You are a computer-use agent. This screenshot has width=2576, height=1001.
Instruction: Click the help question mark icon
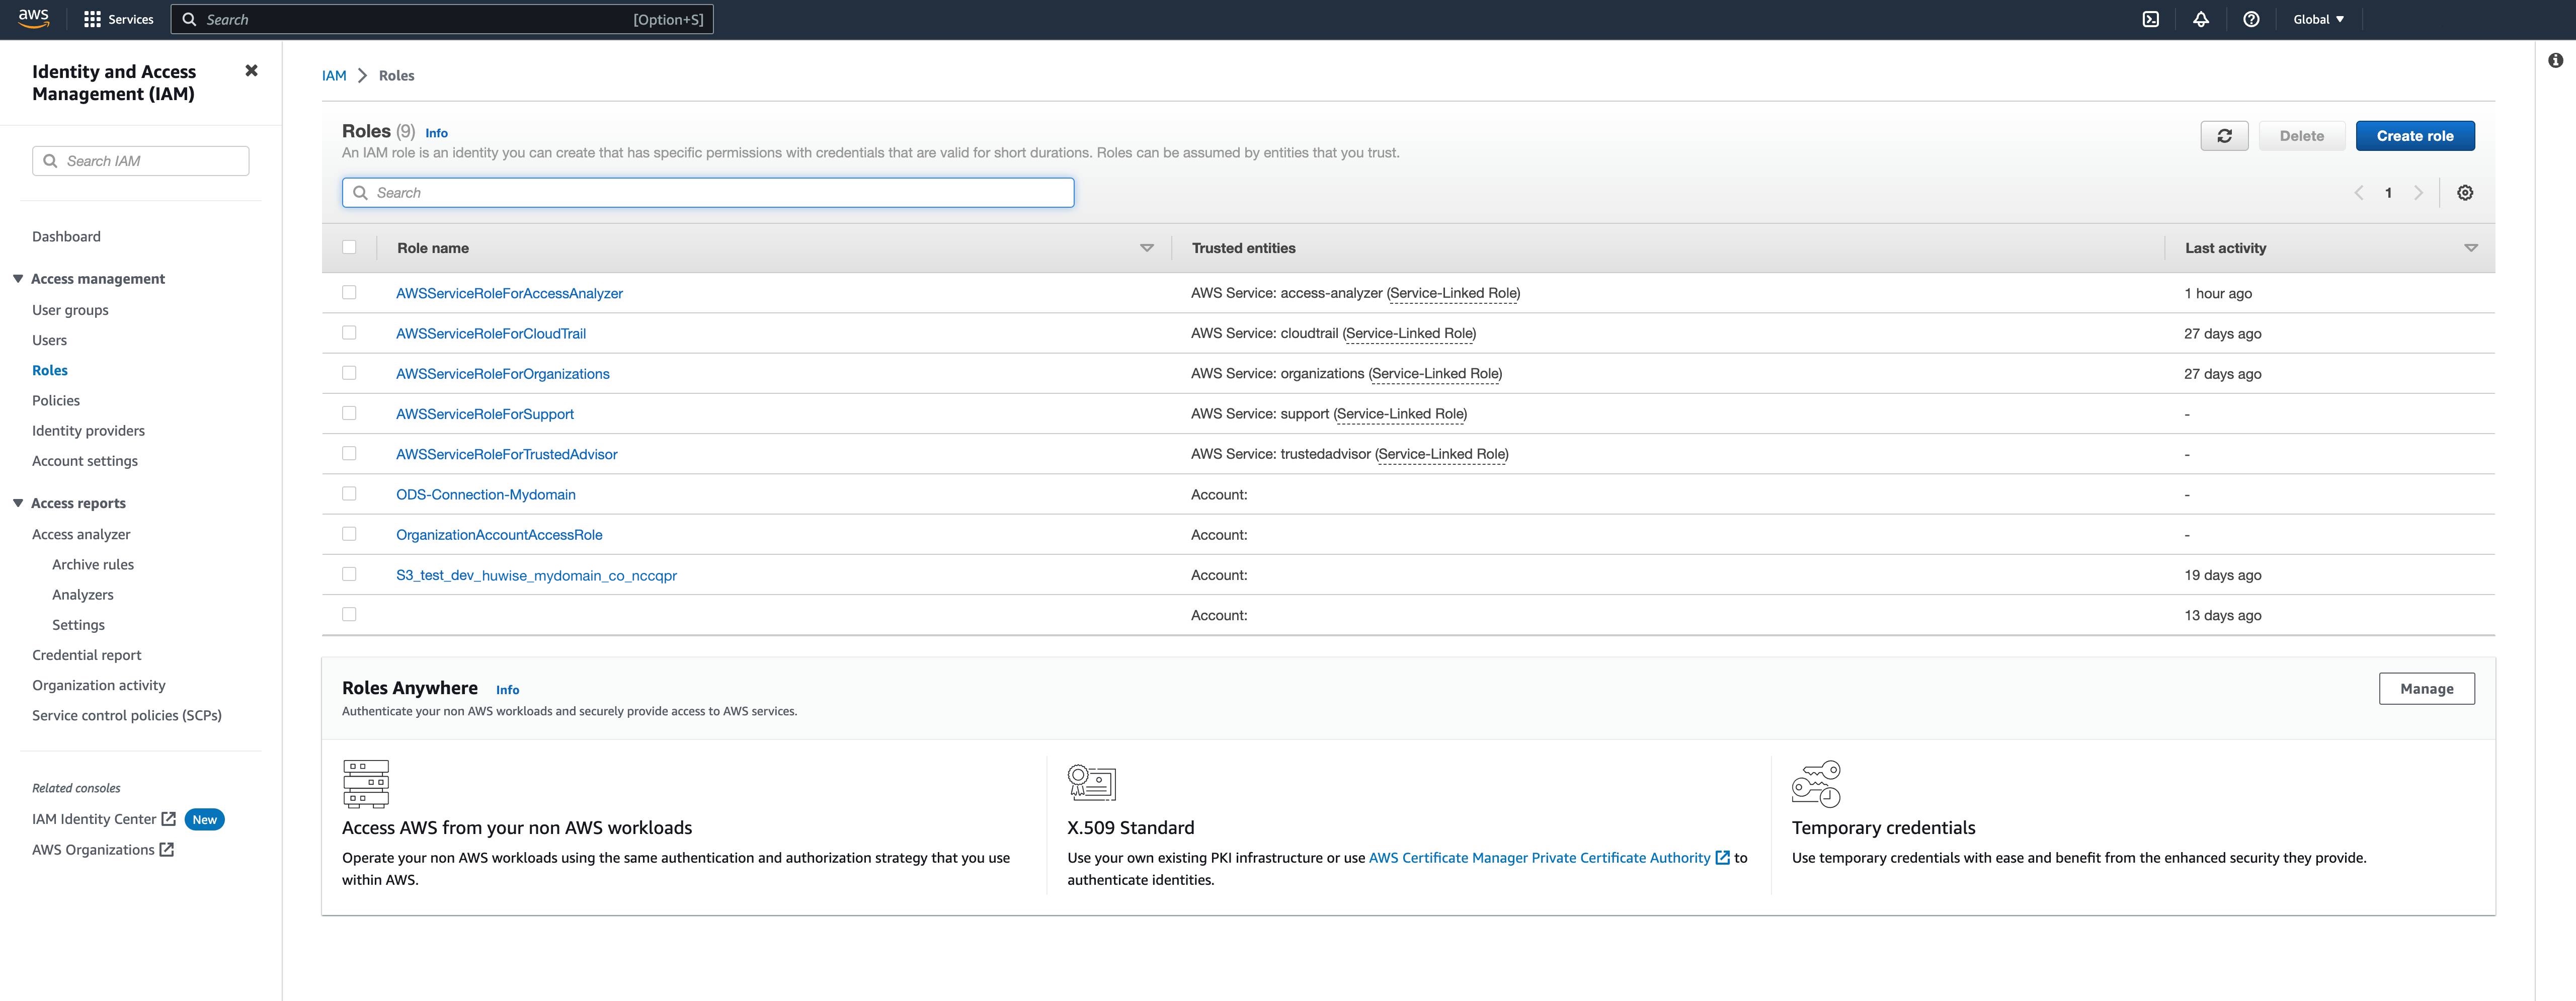pyautogui.click(x=2251, y=19)
